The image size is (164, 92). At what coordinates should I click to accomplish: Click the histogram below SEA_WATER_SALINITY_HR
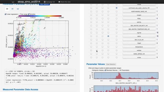(126, 89)
